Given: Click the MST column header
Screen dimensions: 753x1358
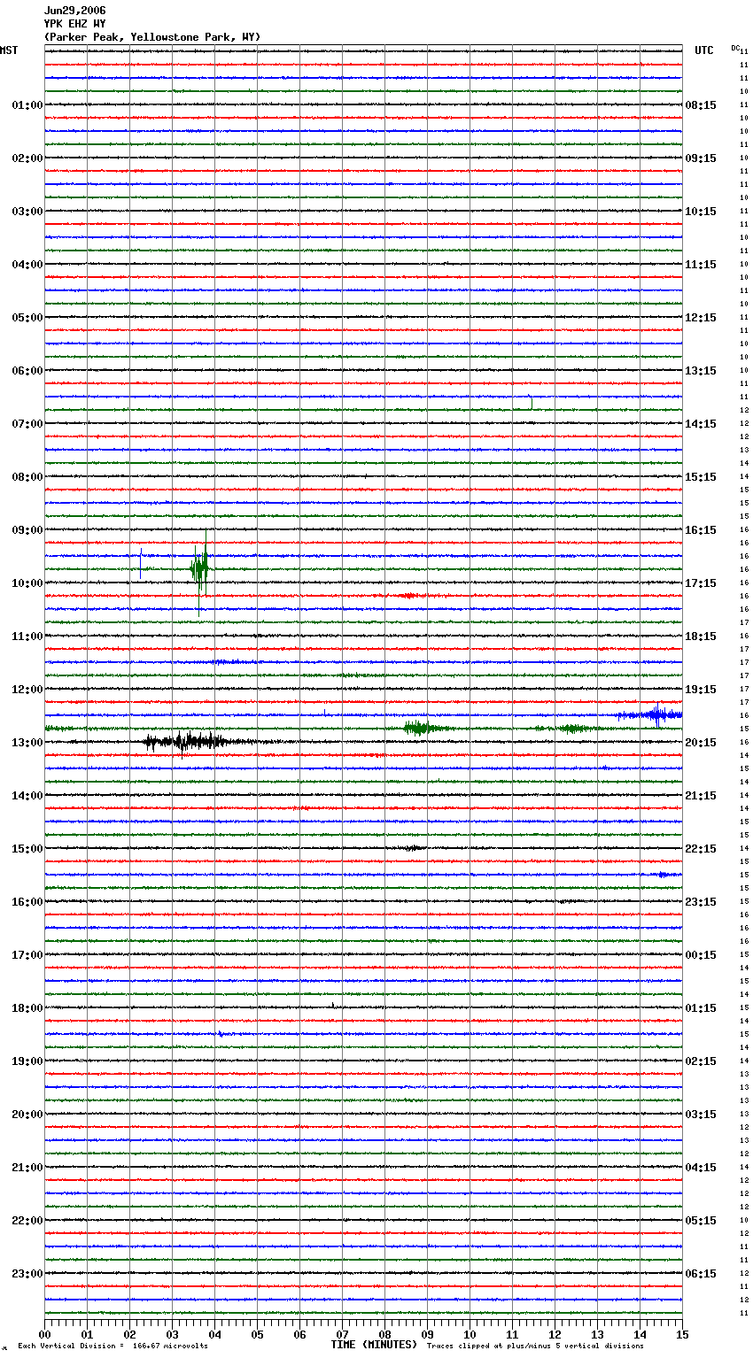Looking at the screenshot, I should click(x=9, y=50).
